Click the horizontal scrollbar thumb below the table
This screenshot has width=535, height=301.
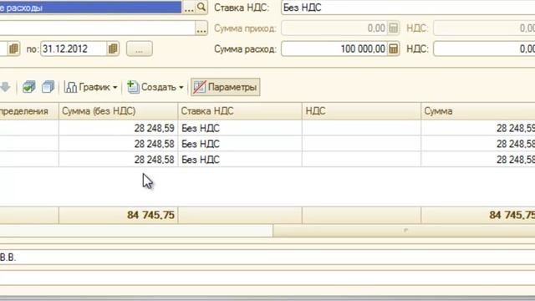click(x=404, y=231)
